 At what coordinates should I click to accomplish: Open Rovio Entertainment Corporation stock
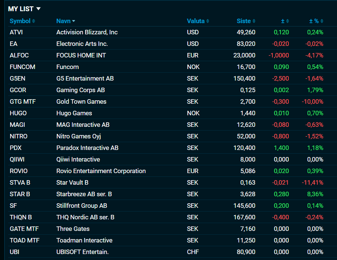pos(101,171)
